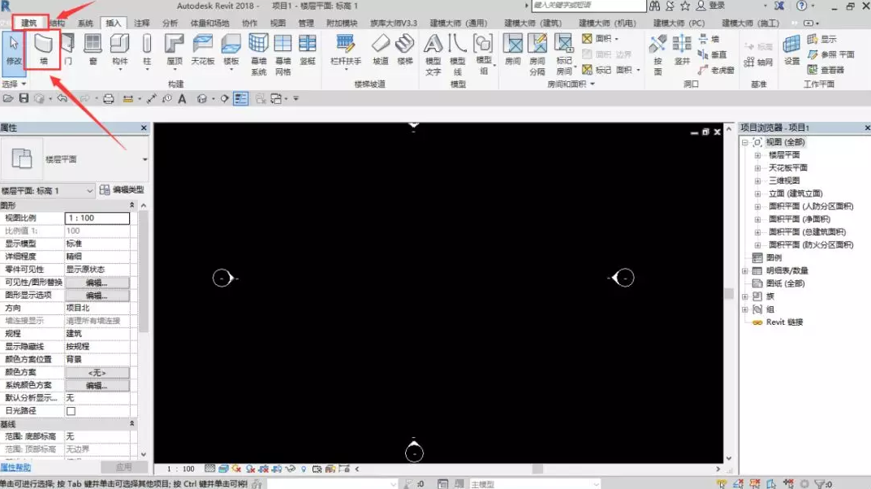This screenshot has width=871, height=489.
Task: Expand the 明细表/数量 tree node
Action: pyautogui.click(x=745, y=270)
